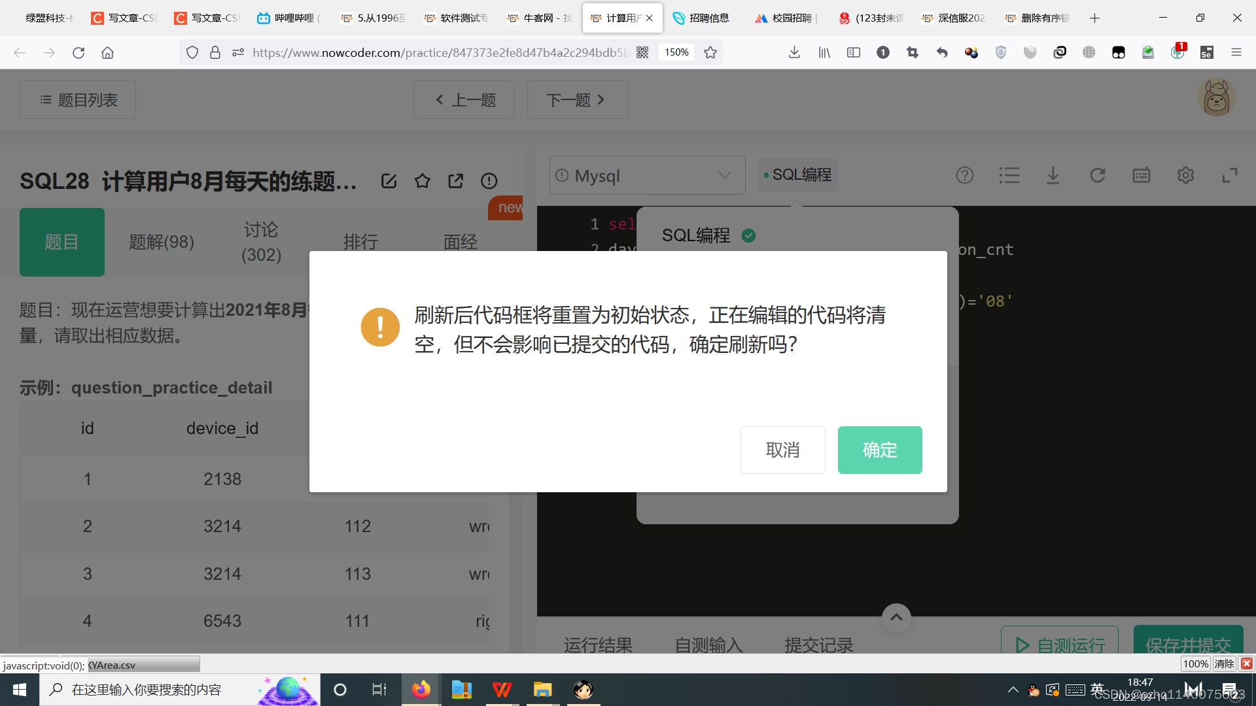Run self-test via 自测运行 button
1256x706 pixels.
(1059, 645)
